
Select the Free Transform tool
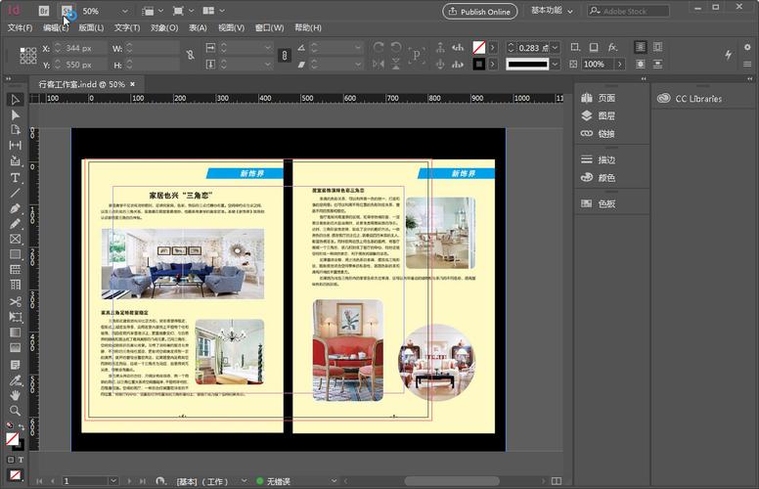tap(15, 317)
